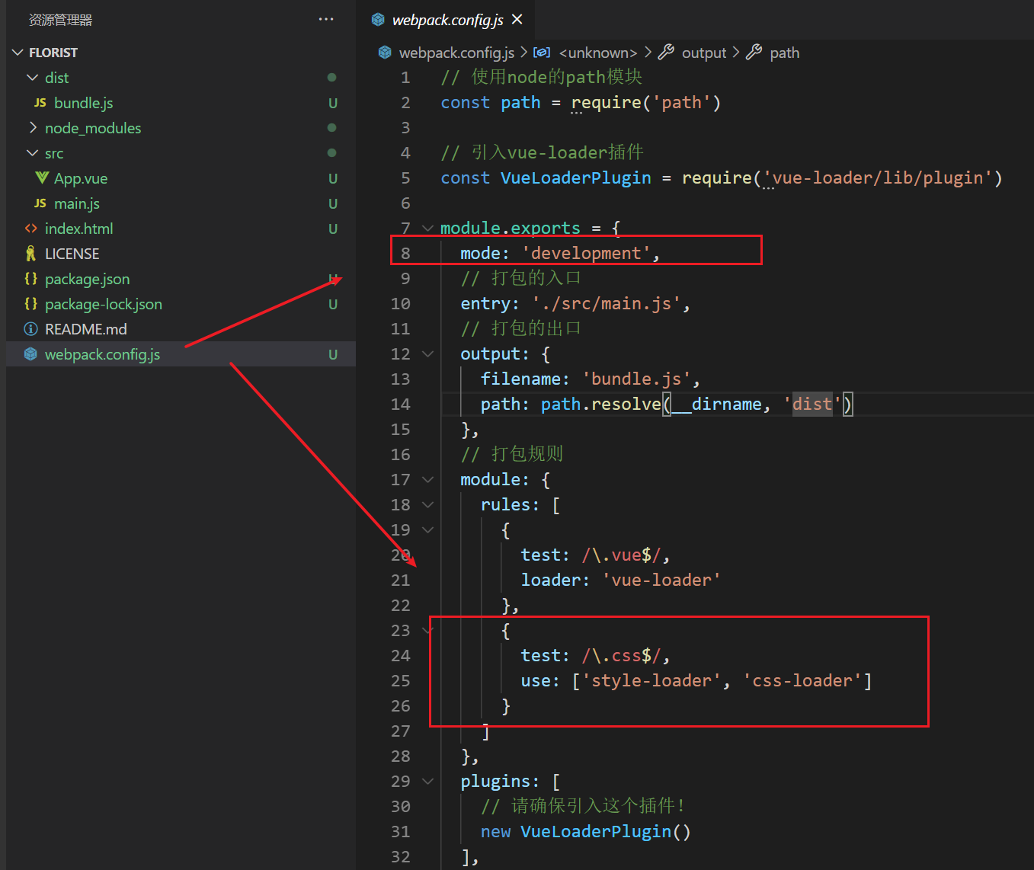This screenshot has width=1034, height=870.
Task: Click the info icon beside README.md
Action: click(30, 329)
